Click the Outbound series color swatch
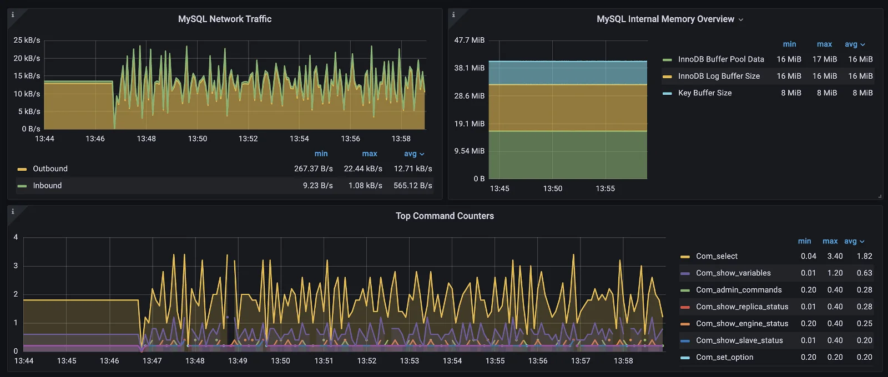Screen dimensions: 888x377 tap(22, 169)
